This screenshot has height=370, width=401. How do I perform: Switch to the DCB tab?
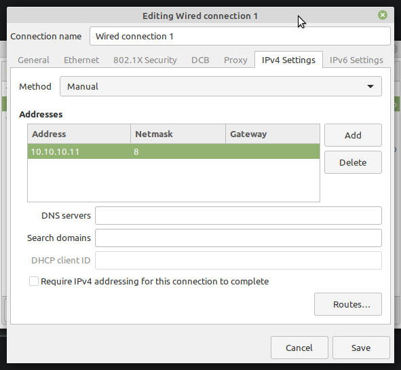[200, 60]
